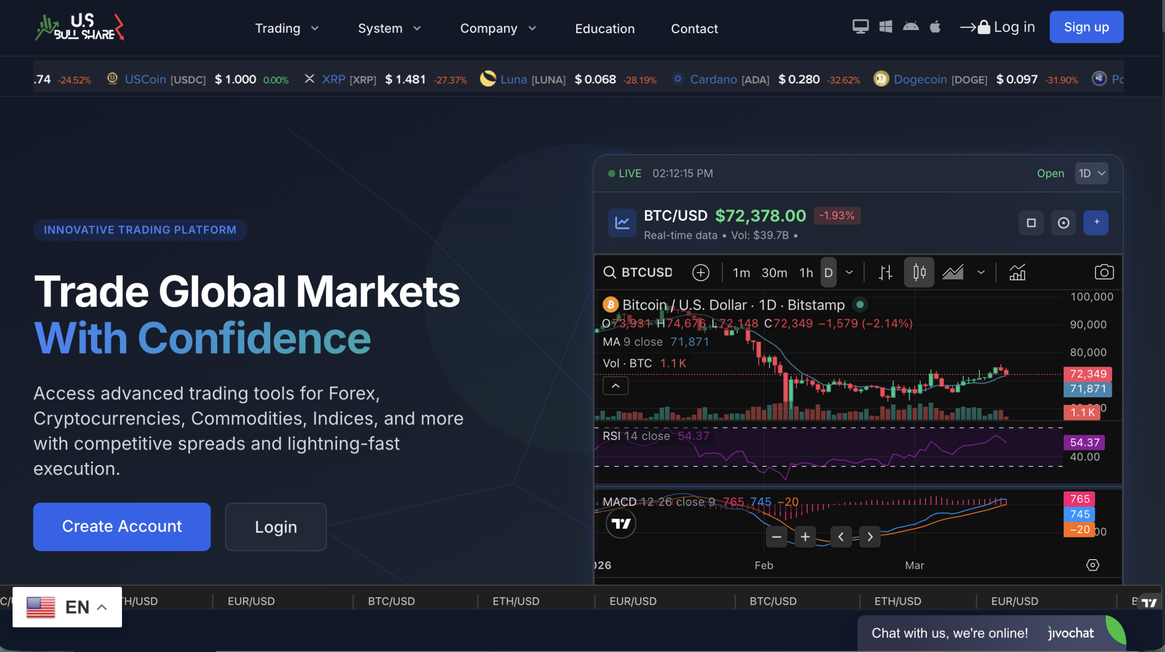Click the Android app download icon
1165x652 pixels.
[911, 26]
